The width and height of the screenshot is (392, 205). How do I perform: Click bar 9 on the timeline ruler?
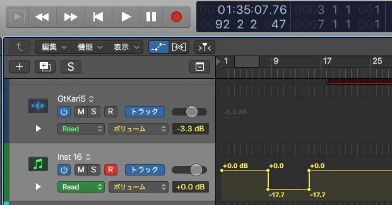276,61
